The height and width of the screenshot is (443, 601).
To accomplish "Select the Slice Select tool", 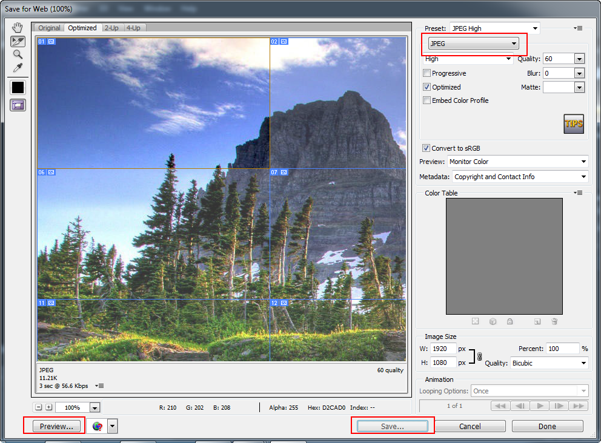I will 17,41.
